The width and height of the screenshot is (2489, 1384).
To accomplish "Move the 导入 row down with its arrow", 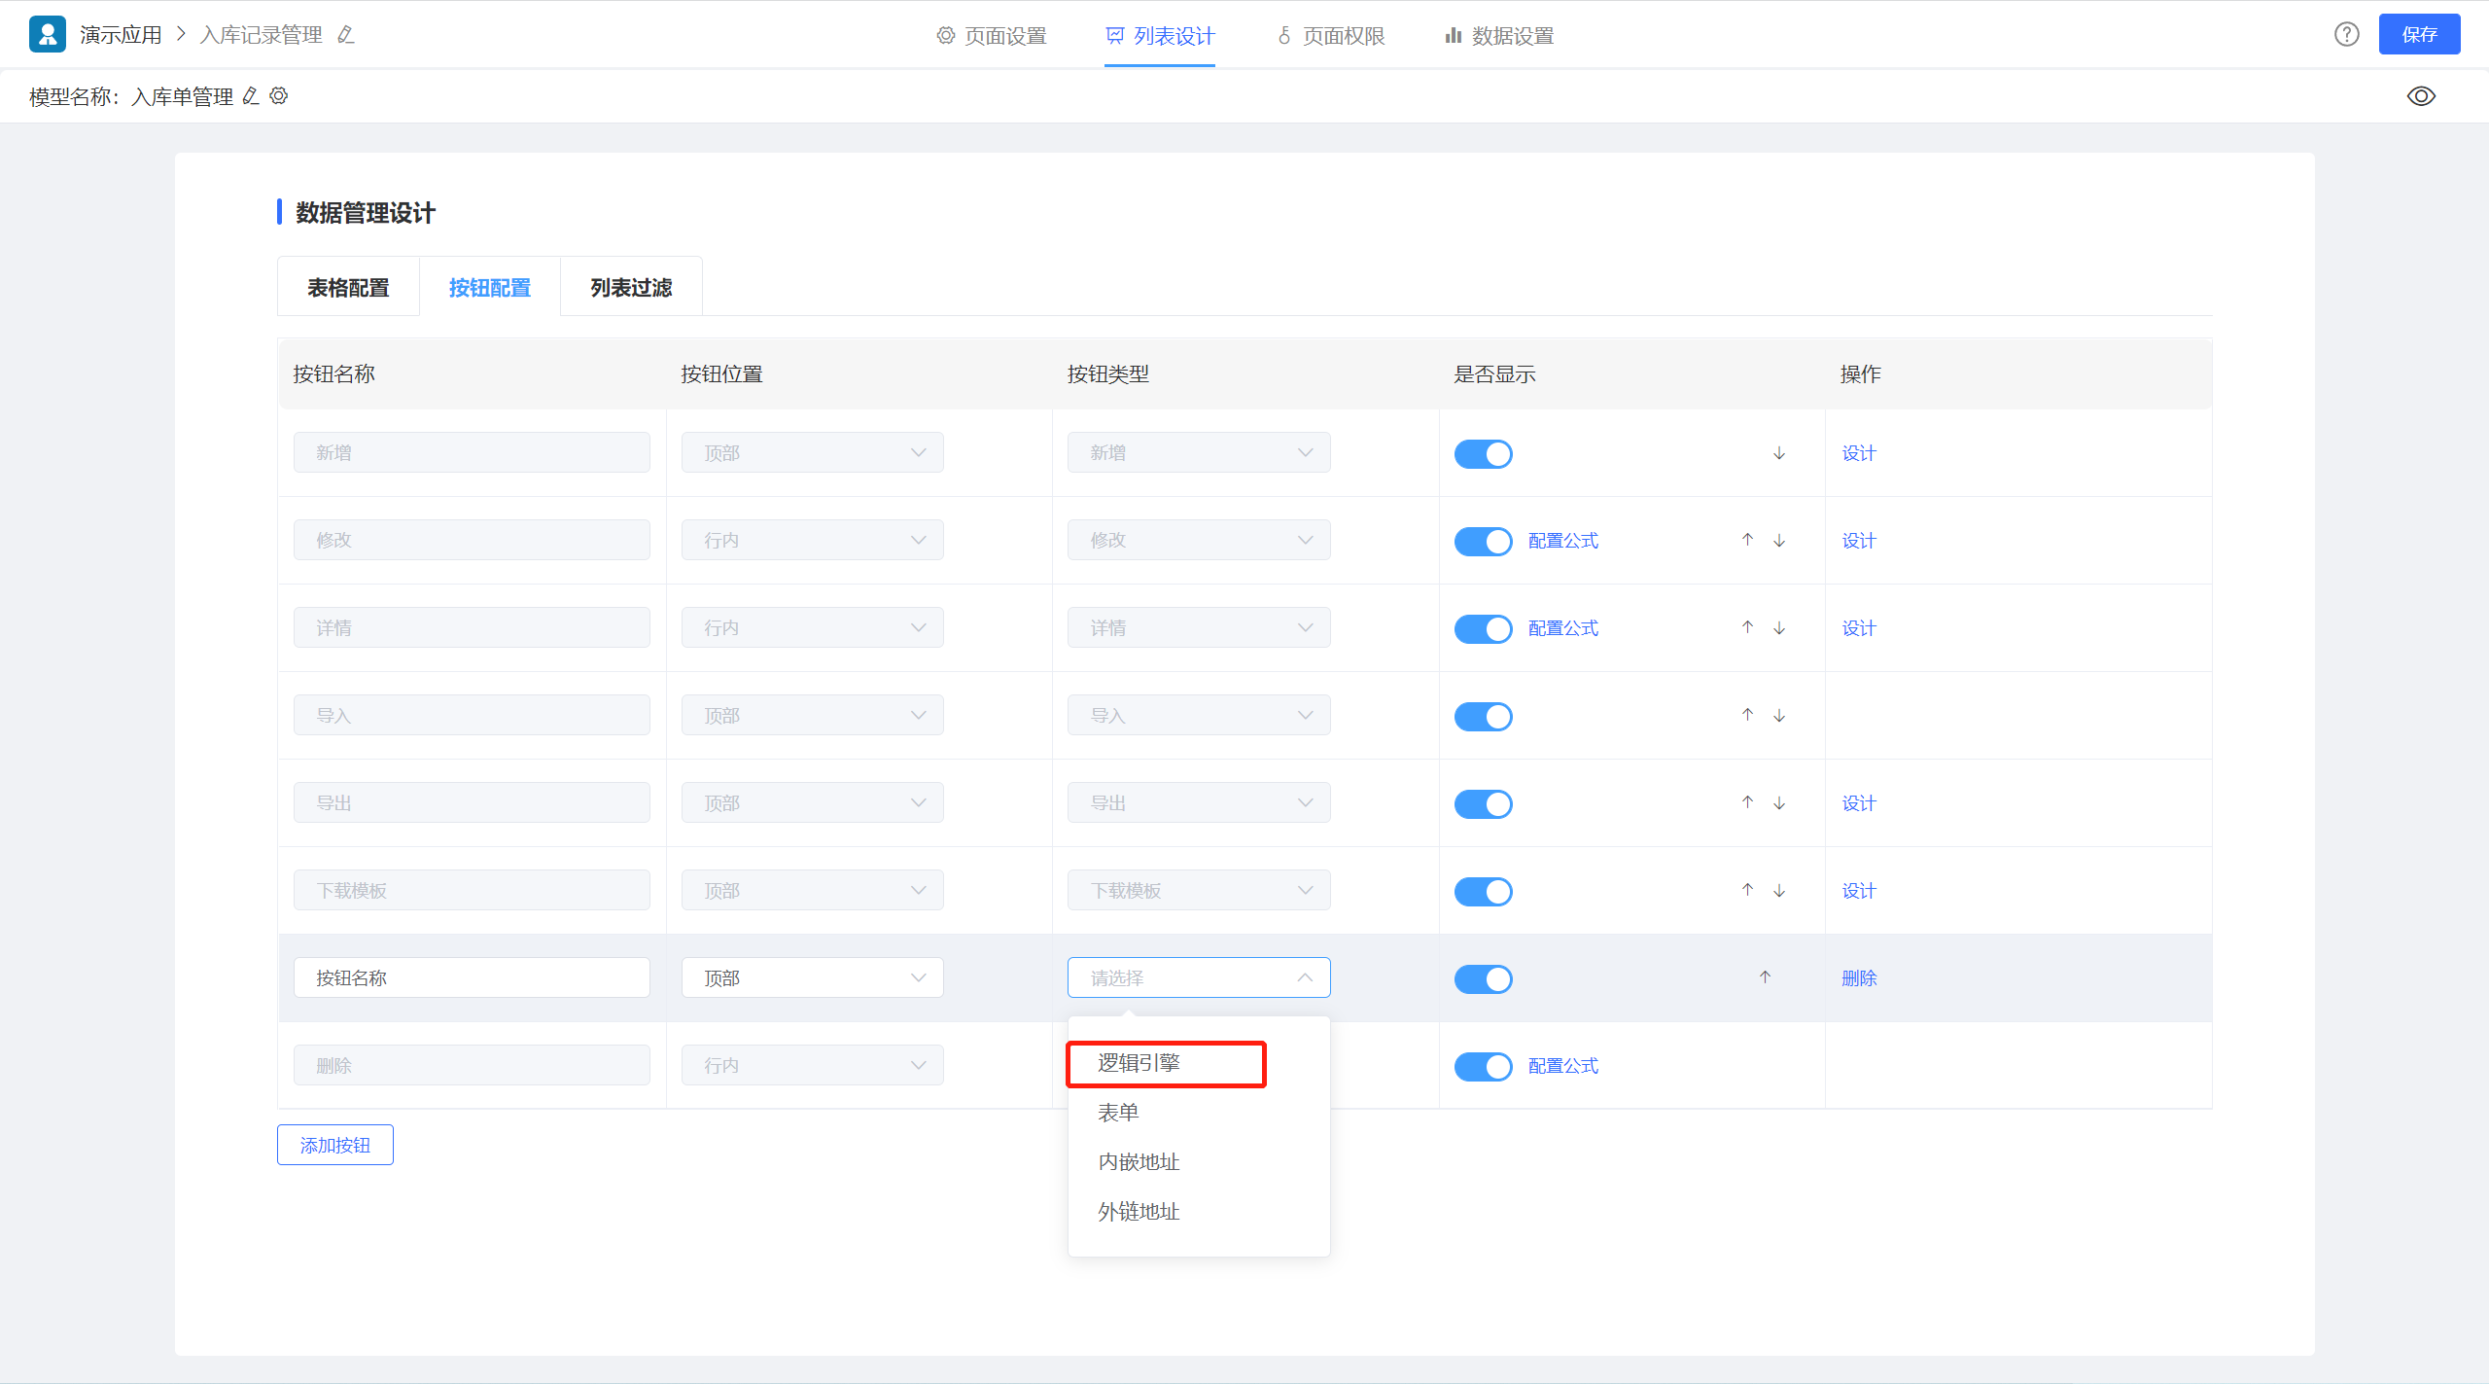I will [x=1779, y=715].
